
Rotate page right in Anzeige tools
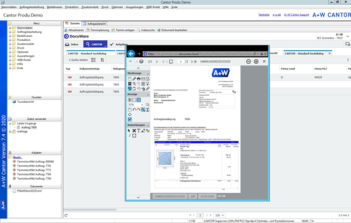tap(139, 110)
